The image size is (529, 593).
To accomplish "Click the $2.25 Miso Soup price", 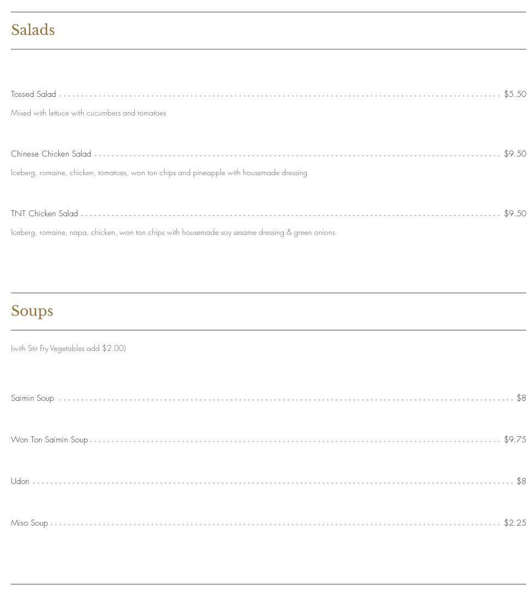I will point(515,523).
